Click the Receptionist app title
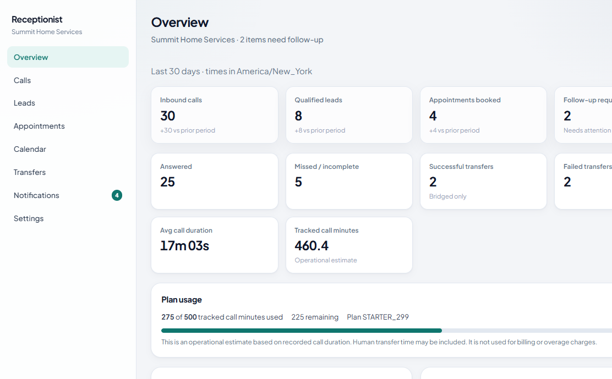This screenshot has width=612, height=379. [x=37, y=19]
